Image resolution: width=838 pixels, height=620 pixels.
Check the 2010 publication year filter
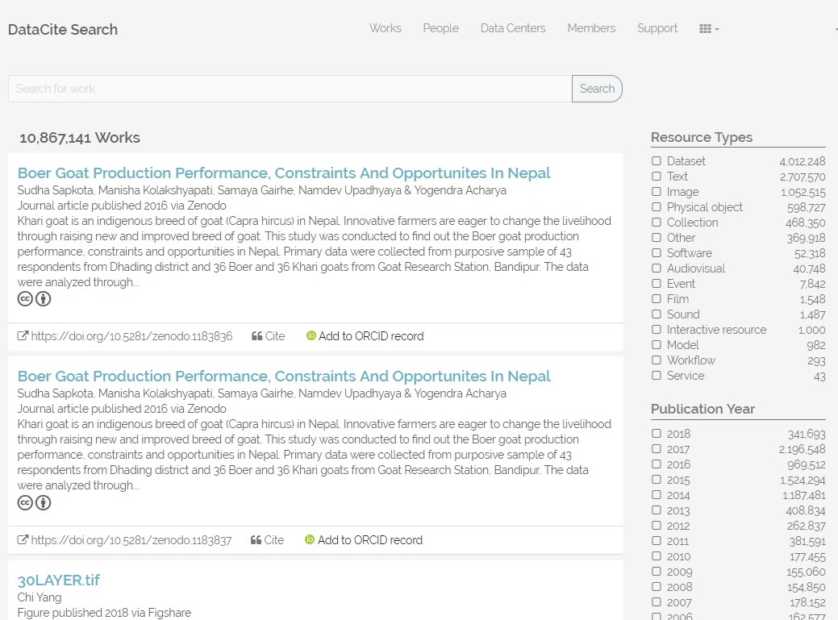coord(657,556)
